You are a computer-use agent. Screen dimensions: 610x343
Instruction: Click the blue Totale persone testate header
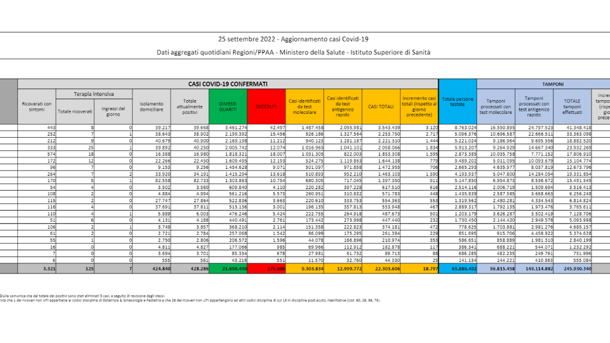coord(457,101)
